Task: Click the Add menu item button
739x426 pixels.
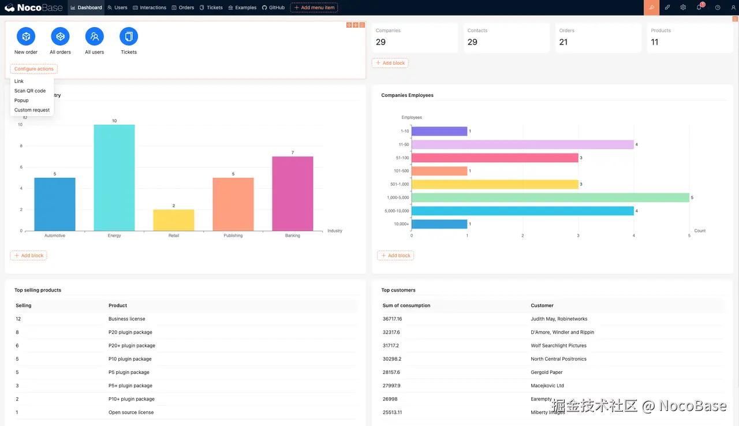Action: point(314,8)
